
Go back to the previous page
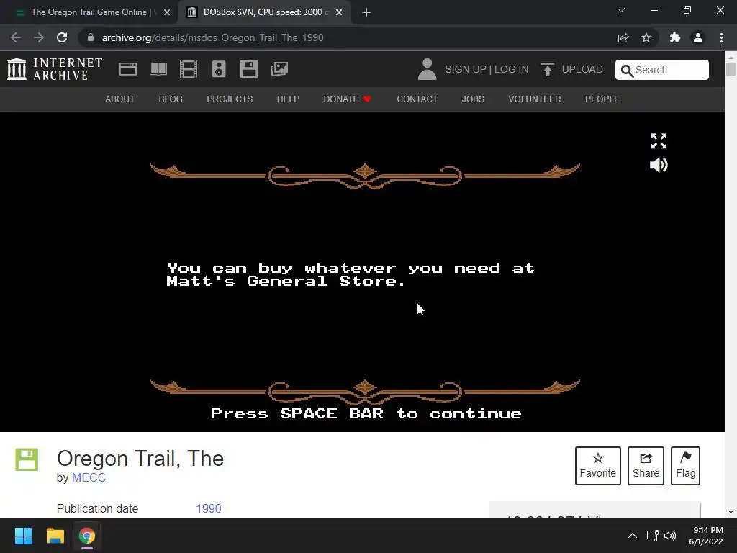click(16, 37)
